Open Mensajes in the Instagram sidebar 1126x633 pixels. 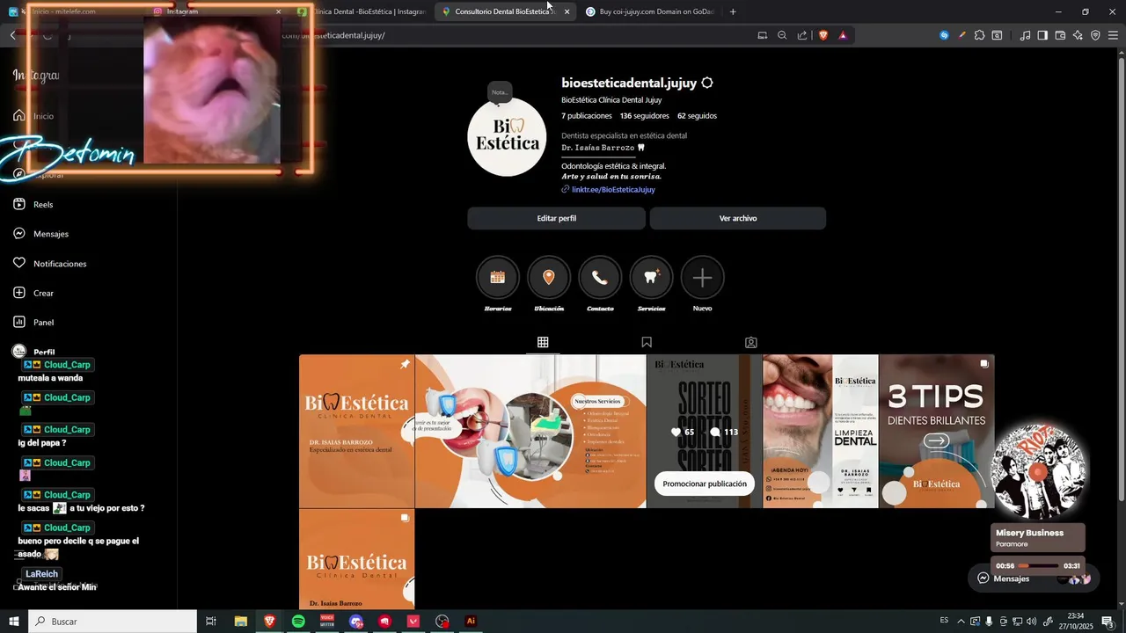tap(40, 234)
